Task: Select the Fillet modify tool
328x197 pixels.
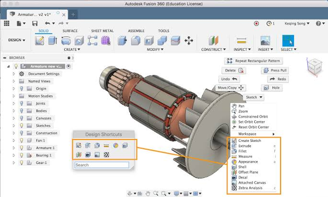Action: [x=136, y=41]
